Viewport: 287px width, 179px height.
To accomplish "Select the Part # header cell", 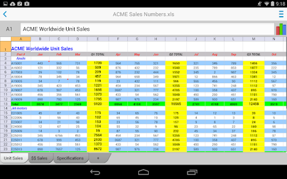I will 21,54.
